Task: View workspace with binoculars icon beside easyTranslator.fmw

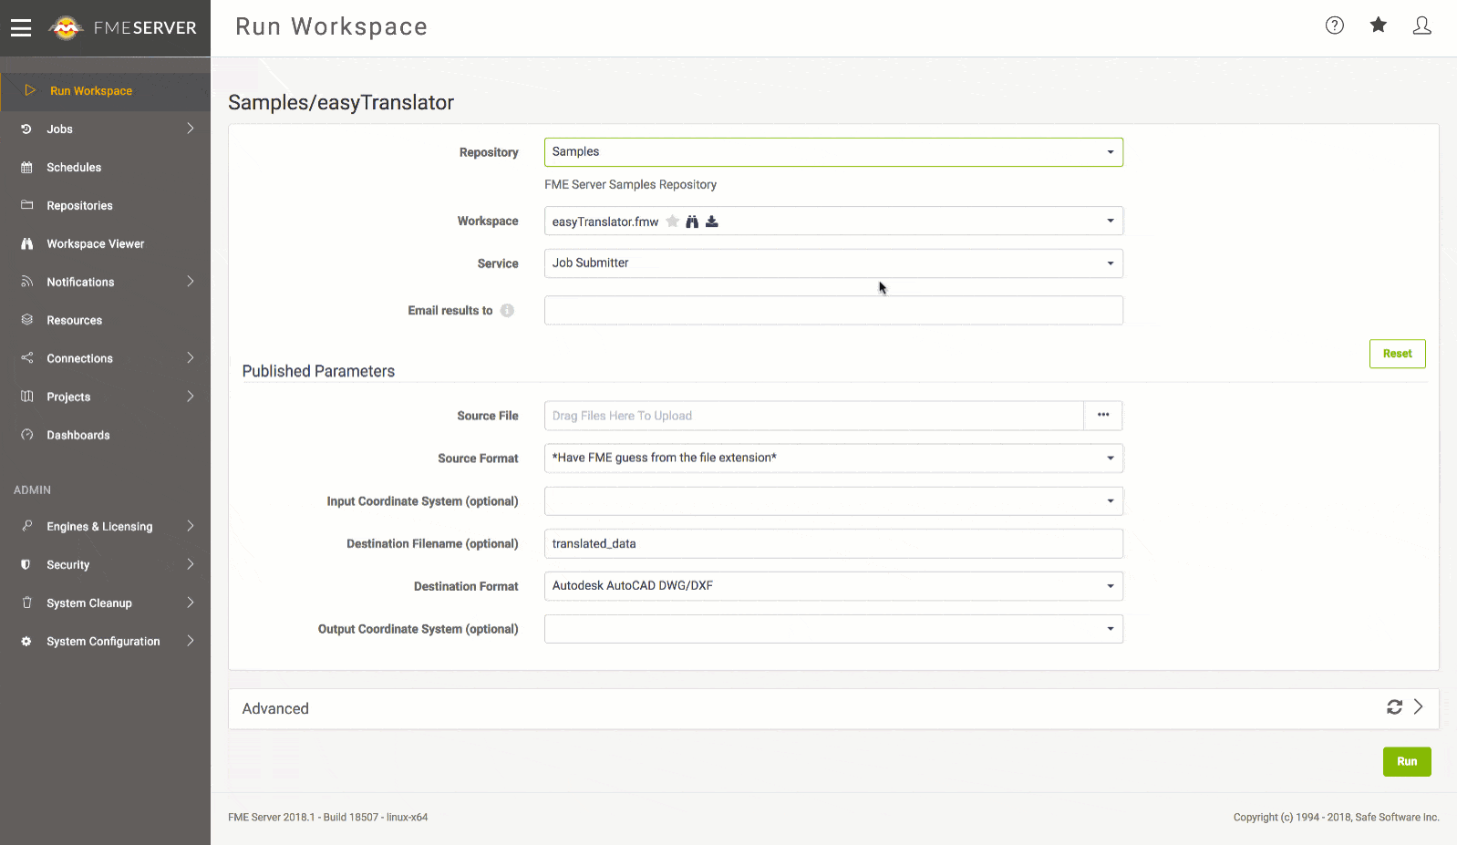Action: [x=692, y=222]
